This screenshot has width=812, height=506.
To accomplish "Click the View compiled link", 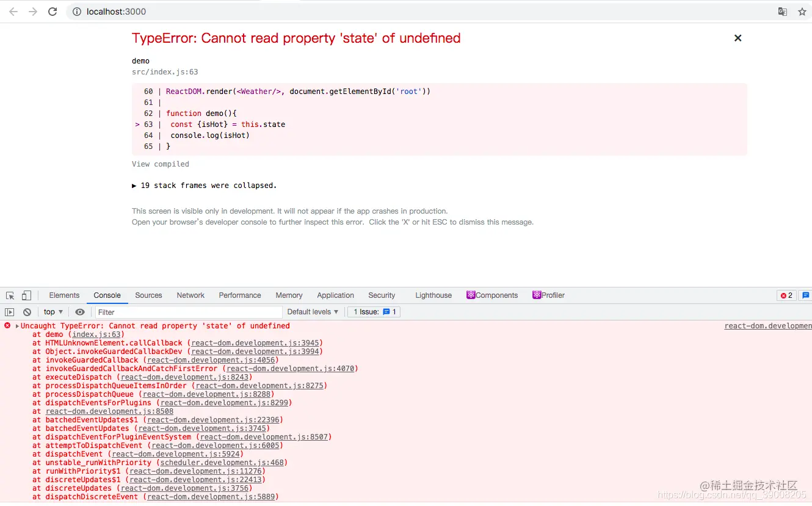I will pyautogui.click(x=161, y=164).
